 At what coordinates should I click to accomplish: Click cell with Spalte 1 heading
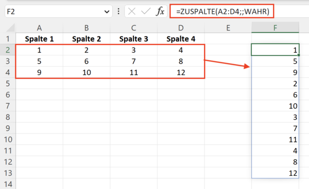coord(39,39)
